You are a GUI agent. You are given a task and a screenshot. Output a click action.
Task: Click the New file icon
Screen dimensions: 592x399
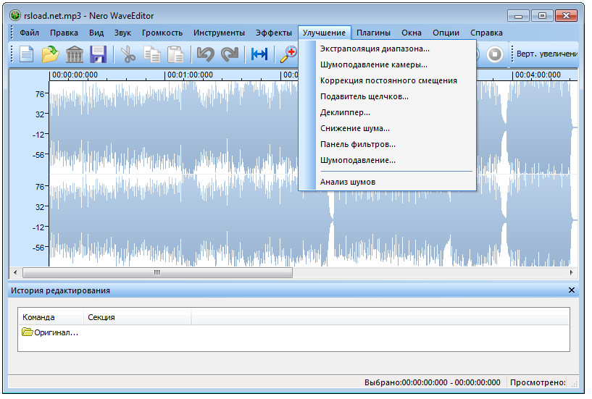(x=27, y=54)
